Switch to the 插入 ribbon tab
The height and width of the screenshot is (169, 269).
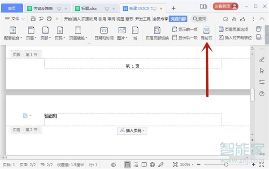77,19
